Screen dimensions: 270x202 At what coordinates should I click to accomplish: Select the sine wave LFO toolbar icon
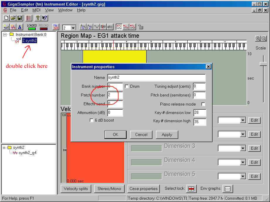pos(97,27)
